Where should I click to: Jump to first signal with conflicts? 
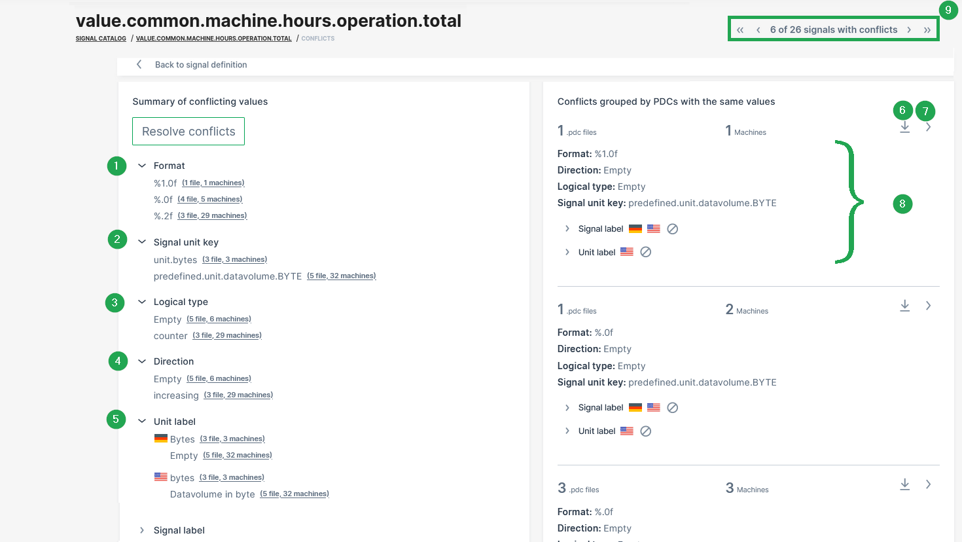[x=740, y=30]
